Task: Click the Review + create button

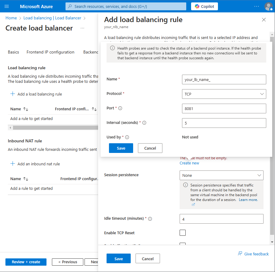Action: click(26, 262)
